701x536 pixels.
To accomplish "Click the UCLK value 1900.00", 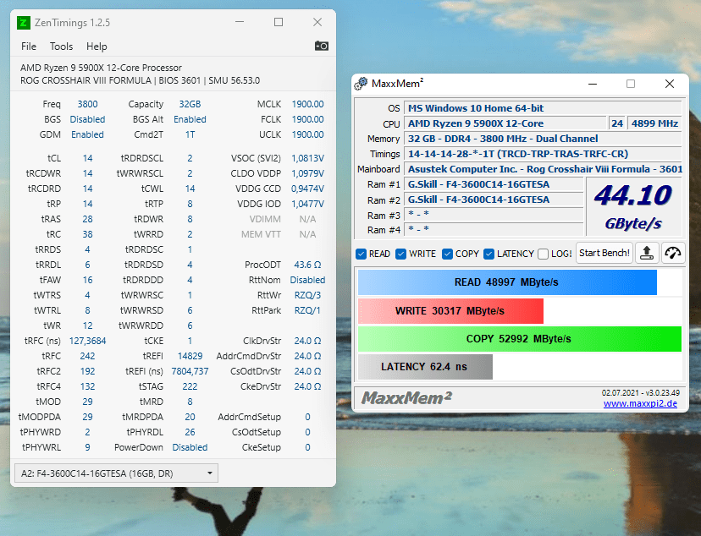I will click(307, 134).
